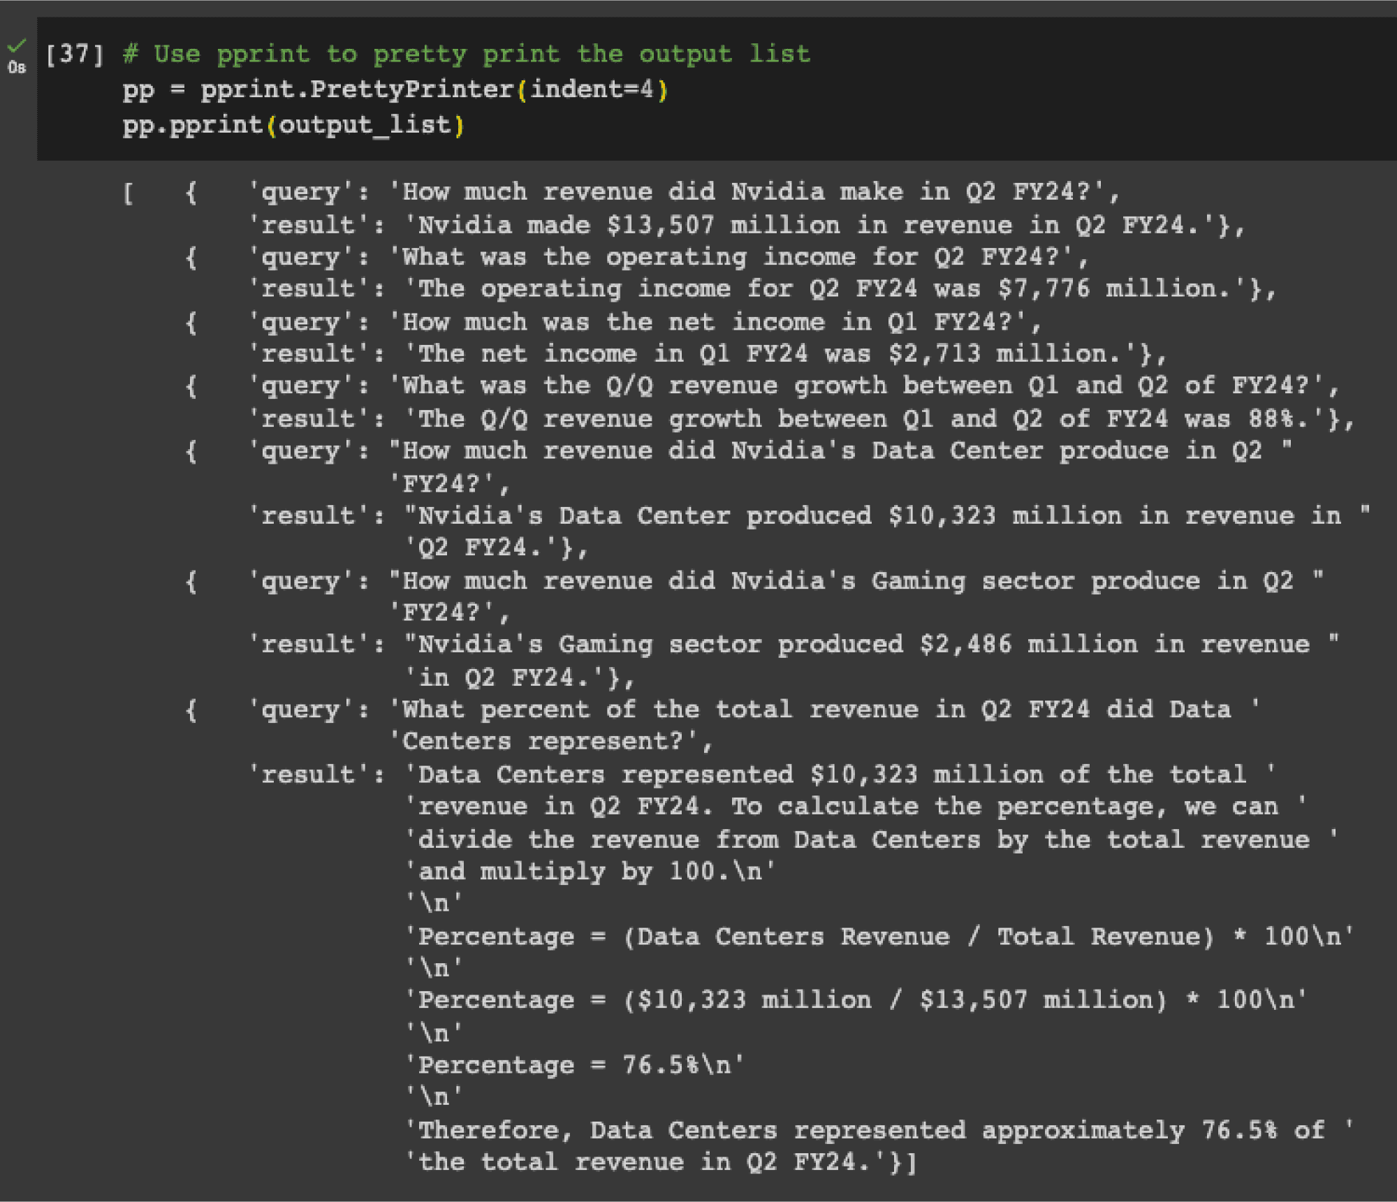Click the pp = pprint.PrettyPrinter(indent=4) line
Image resolution: width=1397 pixels, height=1202 pixels.
[395, 89]
